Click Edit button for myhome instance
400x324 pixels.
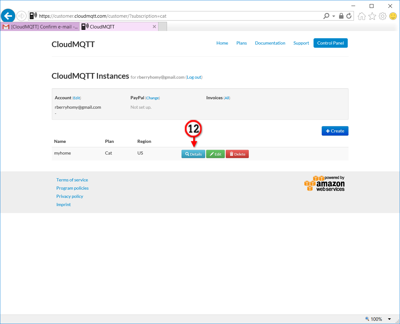coord(215,154)
